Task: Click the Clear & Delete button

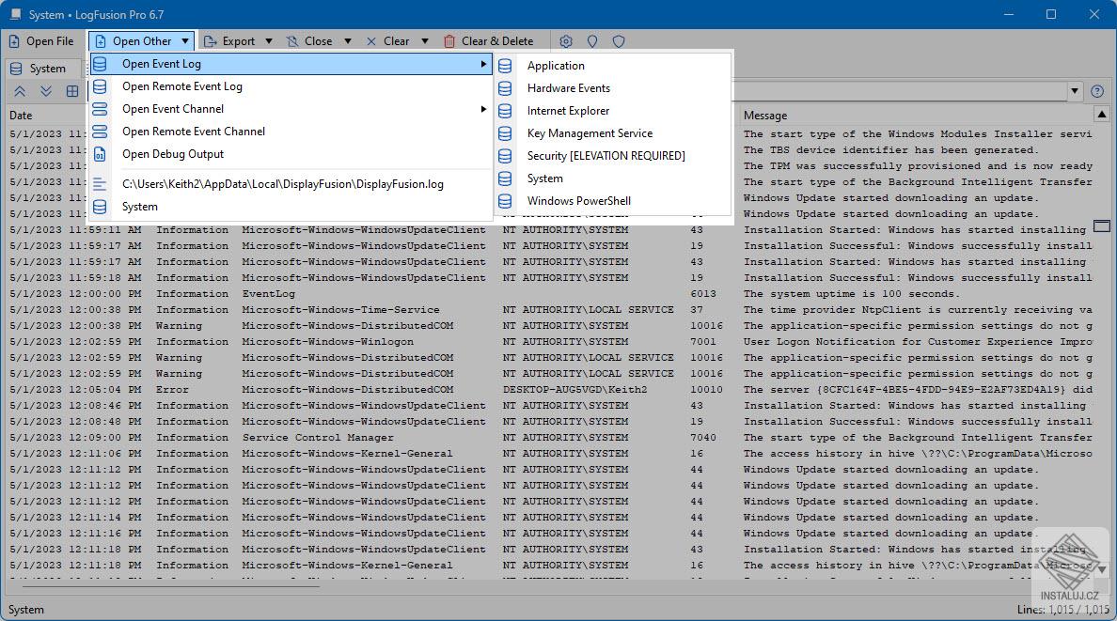Action: pyautogui.click(x=489, y=41)
